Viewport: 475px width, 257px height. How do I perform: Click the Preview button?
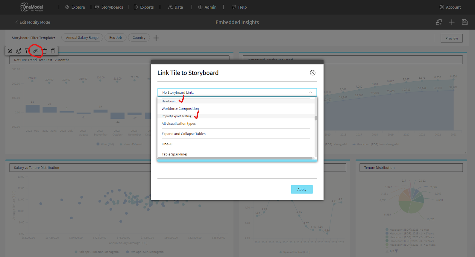(x=452, y=38)
